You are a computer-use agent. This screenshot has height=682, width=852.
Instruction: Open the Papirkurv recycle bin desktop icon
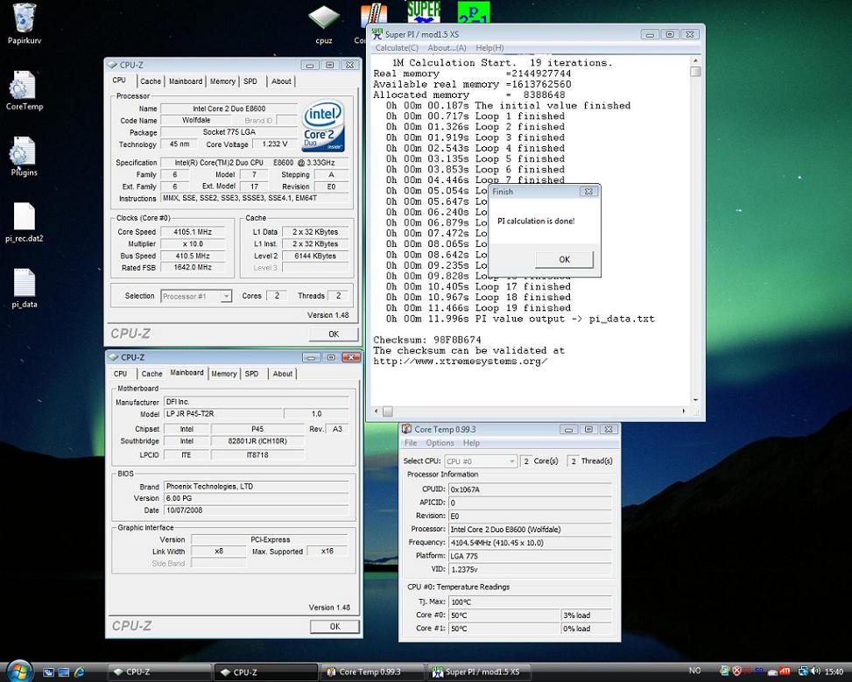24,18
